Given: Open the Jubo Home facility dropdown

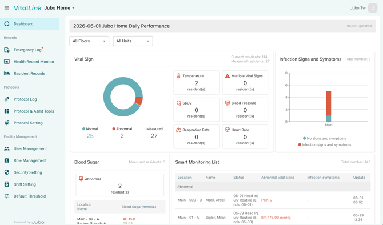Looking at the screenshot, I should [59, 8].
